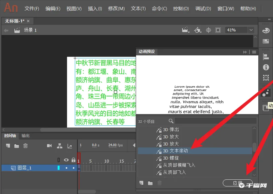Add a camera layer in the timeline
The image size is (273, 194).
pyautogui.click(x=49, y=145)
